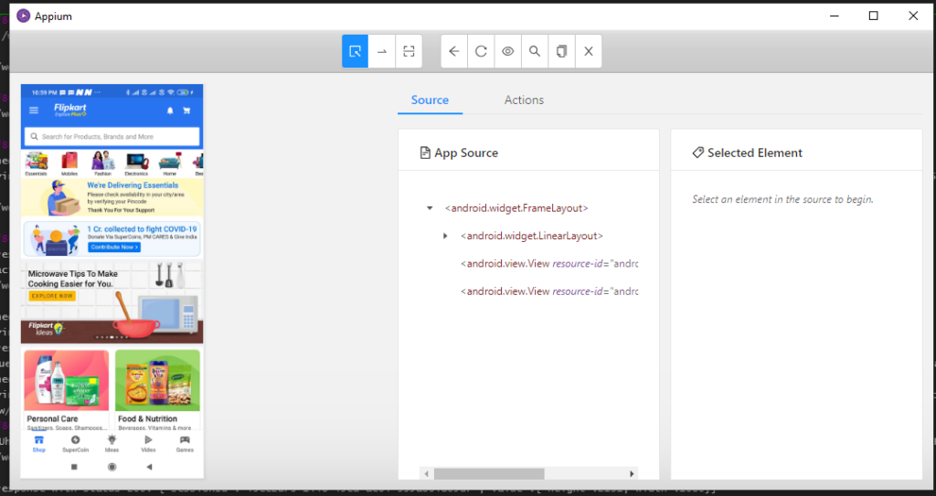The height and width of the screenshot is (496, 936).
Task: Click the scrollbar left arrow
Action: pos(426,474)
